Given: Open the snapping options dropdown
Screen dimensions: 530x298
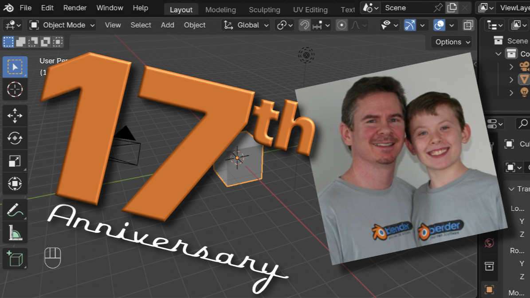Looking at the screenshot, I should pyautogui.click(x=321, y=25).
